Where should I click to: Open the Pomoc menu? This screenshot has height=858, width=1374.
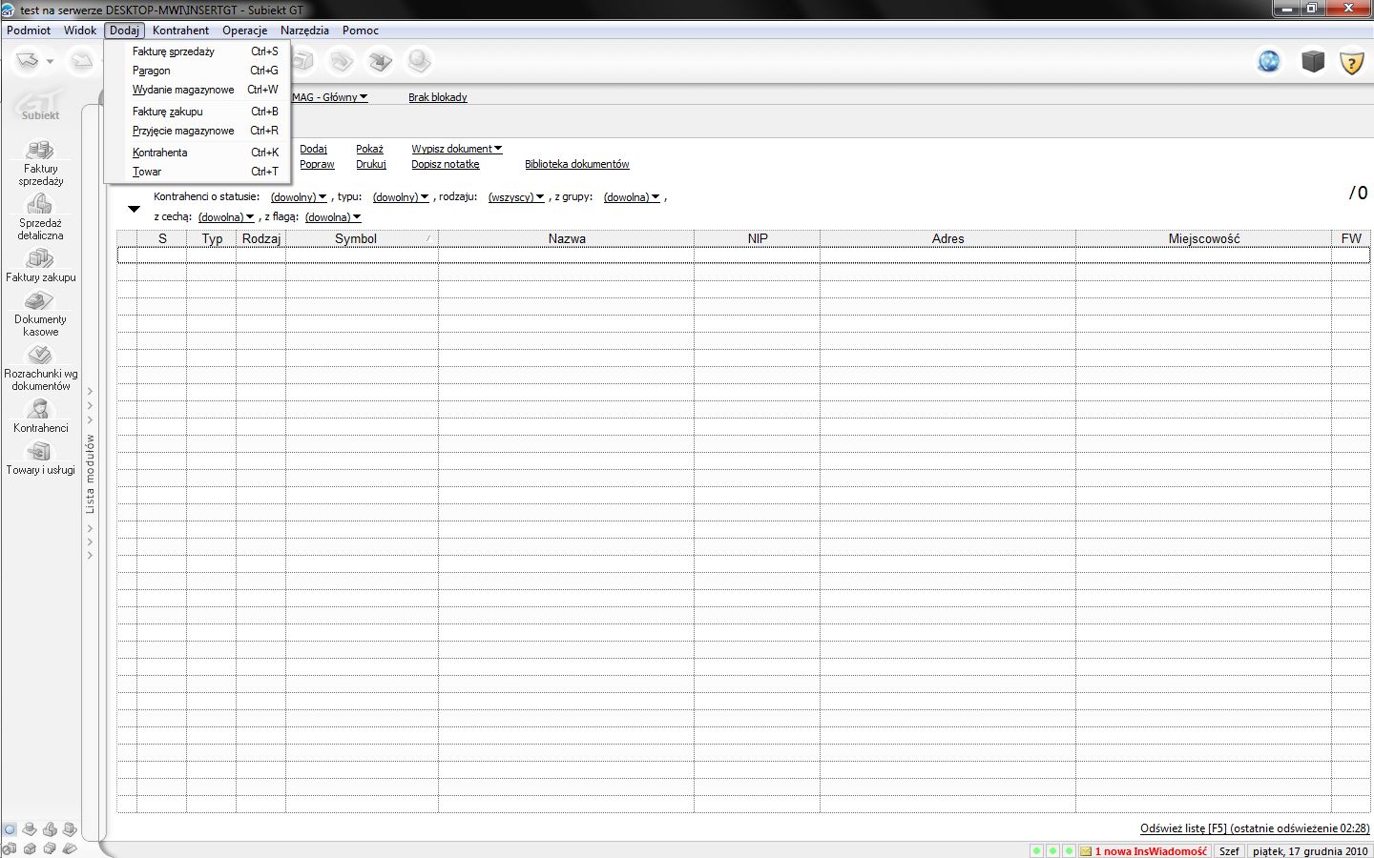click(361, 31)
